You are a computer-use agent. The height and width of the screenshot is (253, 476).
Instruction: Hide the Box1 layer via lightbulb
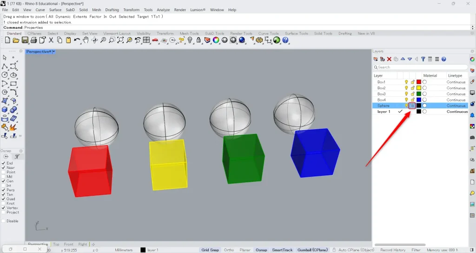pos(406,82)
